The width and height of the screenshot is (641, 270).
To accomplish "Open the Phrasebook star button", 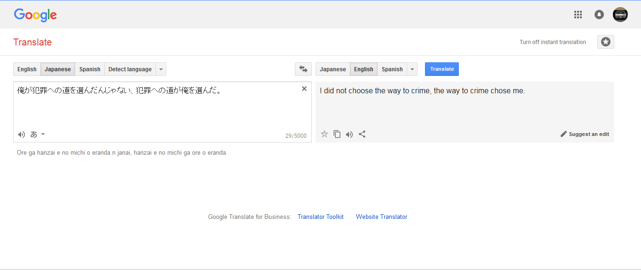I will point(606,42).
